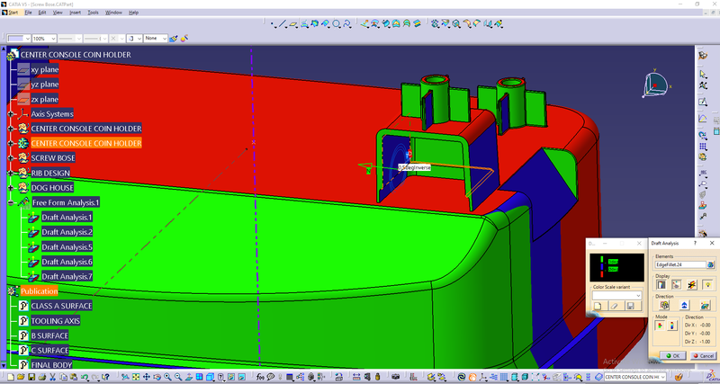The image size is (720, 384).
Task: Collapse the Free Form Analysis.1 node
Action: (x=11, y=202)
